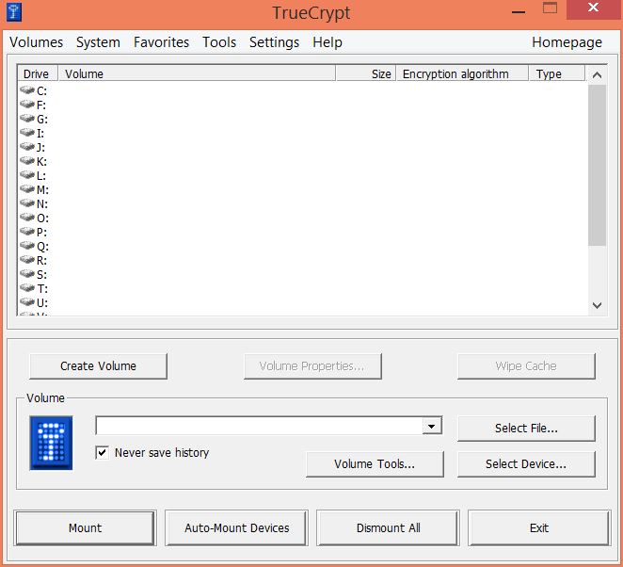Click the Type column header
This screenshot has height=567, width=623.
[x=557, y=74]
